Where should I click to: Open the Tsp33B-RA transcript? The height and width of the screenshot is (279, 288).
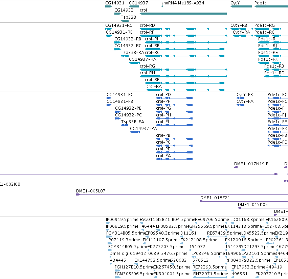(132, 53)
